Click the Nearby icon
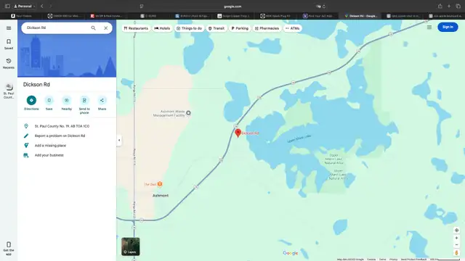Viewport: 465px width, 261px height. pyautogui.click(x=66, y=100)
